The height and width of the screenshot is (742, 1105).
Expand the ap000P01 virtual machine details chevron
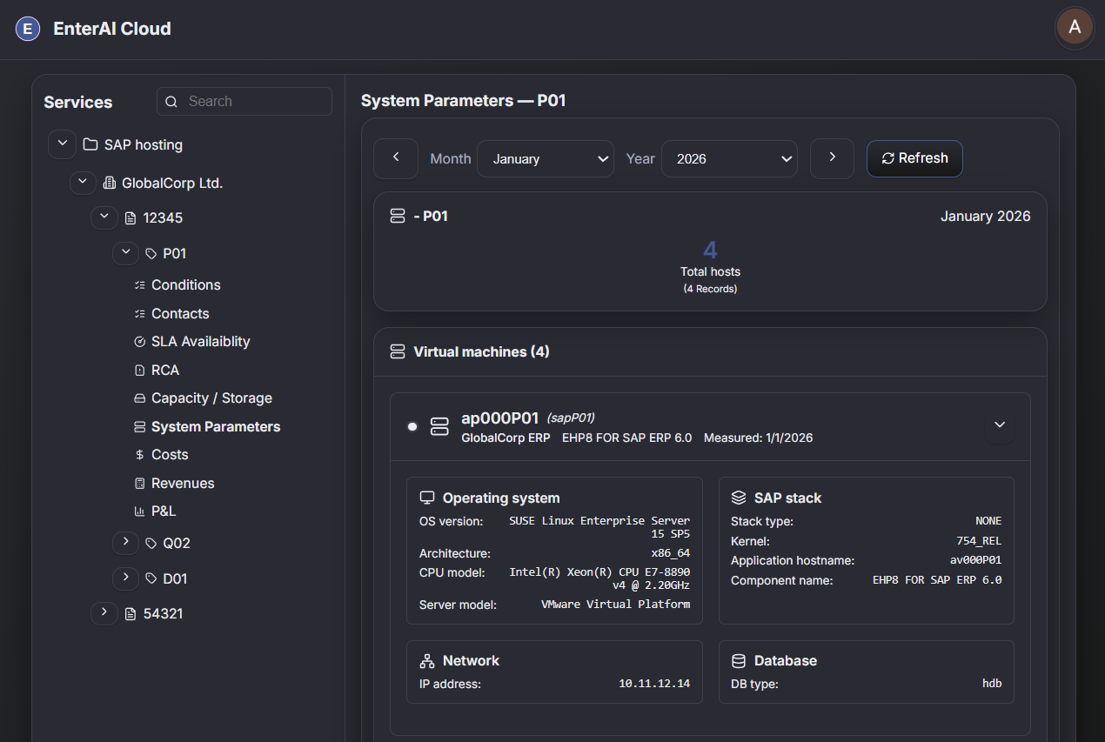999,425
